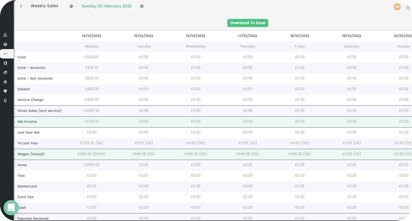Click Gross Sales value £2042.50
Image resolution: width=412 pixels, height=221 pixels.
click(92, 111)
